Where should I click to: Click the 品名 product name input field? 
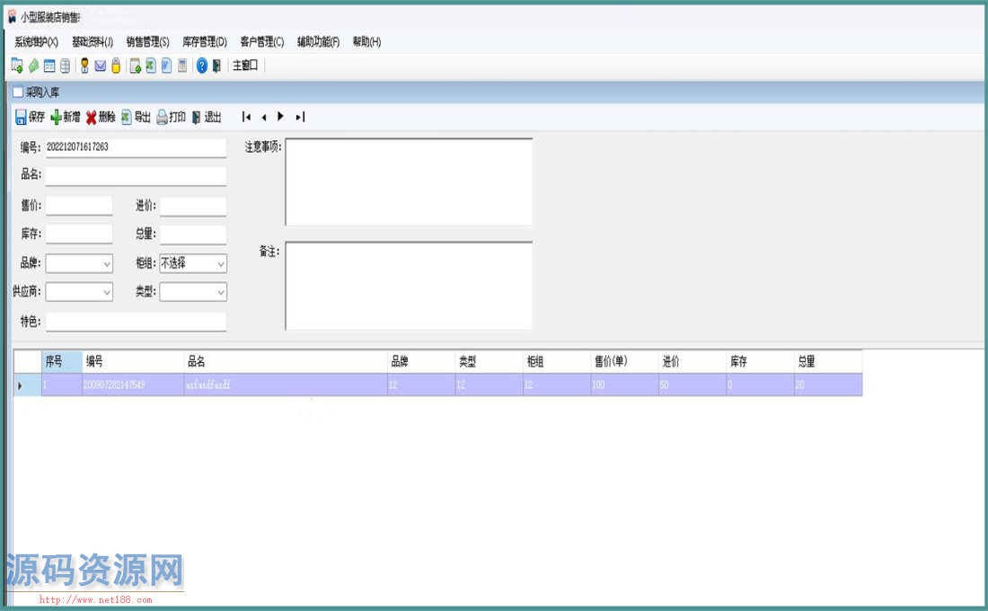click(x=136, y=175)
